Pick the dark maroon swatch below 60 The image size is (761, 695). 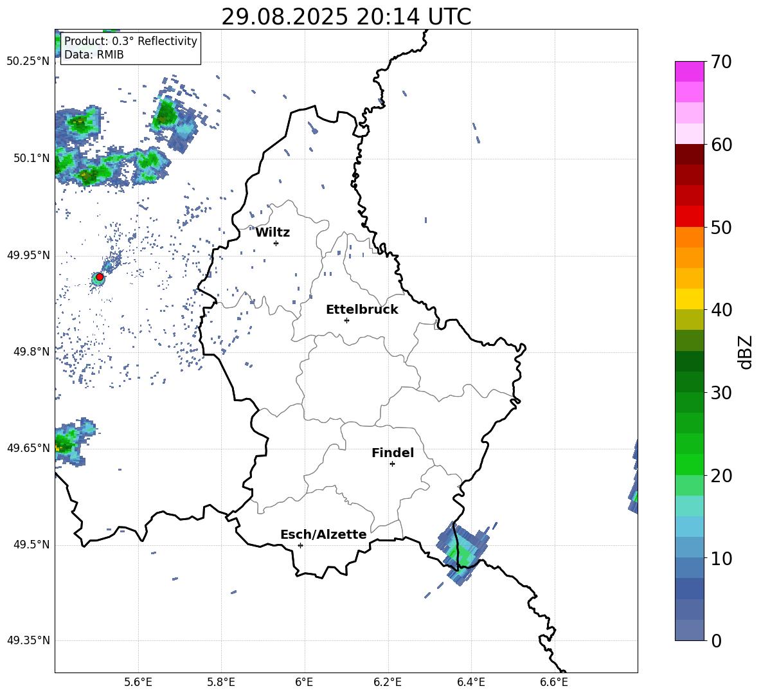coord(689,154)
